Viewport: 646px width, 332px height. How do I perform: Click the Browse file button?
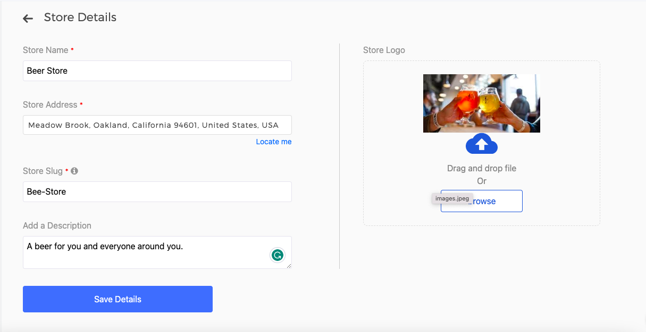coord(482,201)
